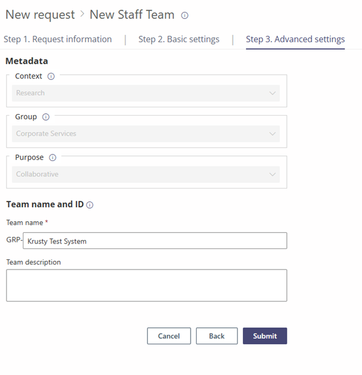Click the Back button

click(216, 336)
